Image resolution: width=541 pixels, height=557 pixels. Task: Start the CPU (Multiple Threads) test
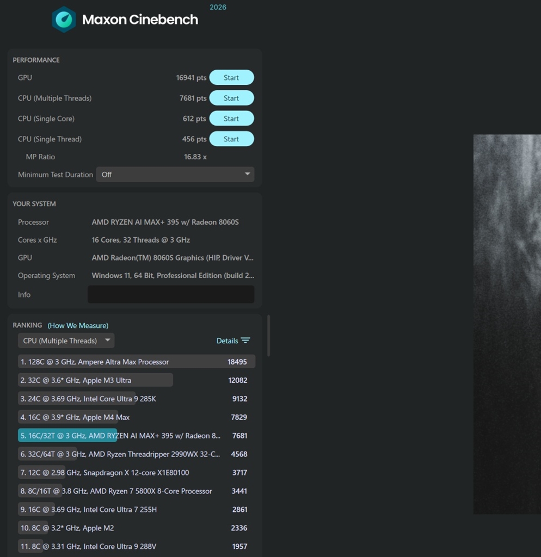tap(231, 98)
